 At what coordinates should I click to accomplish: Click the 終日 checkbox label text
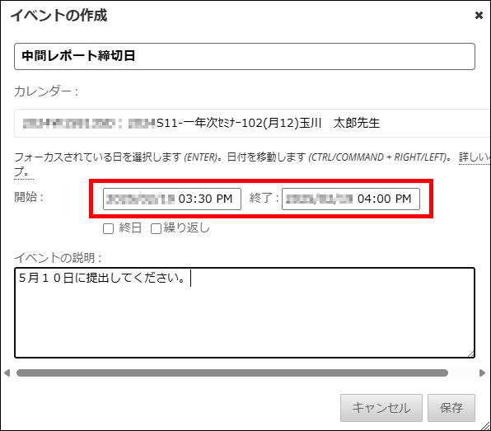click(x=130, y=228)
